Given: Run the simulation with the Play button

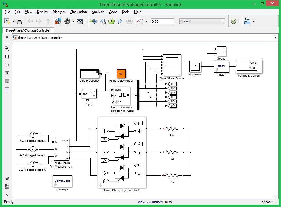Looking at the screenshot, I should coord(111,21).
